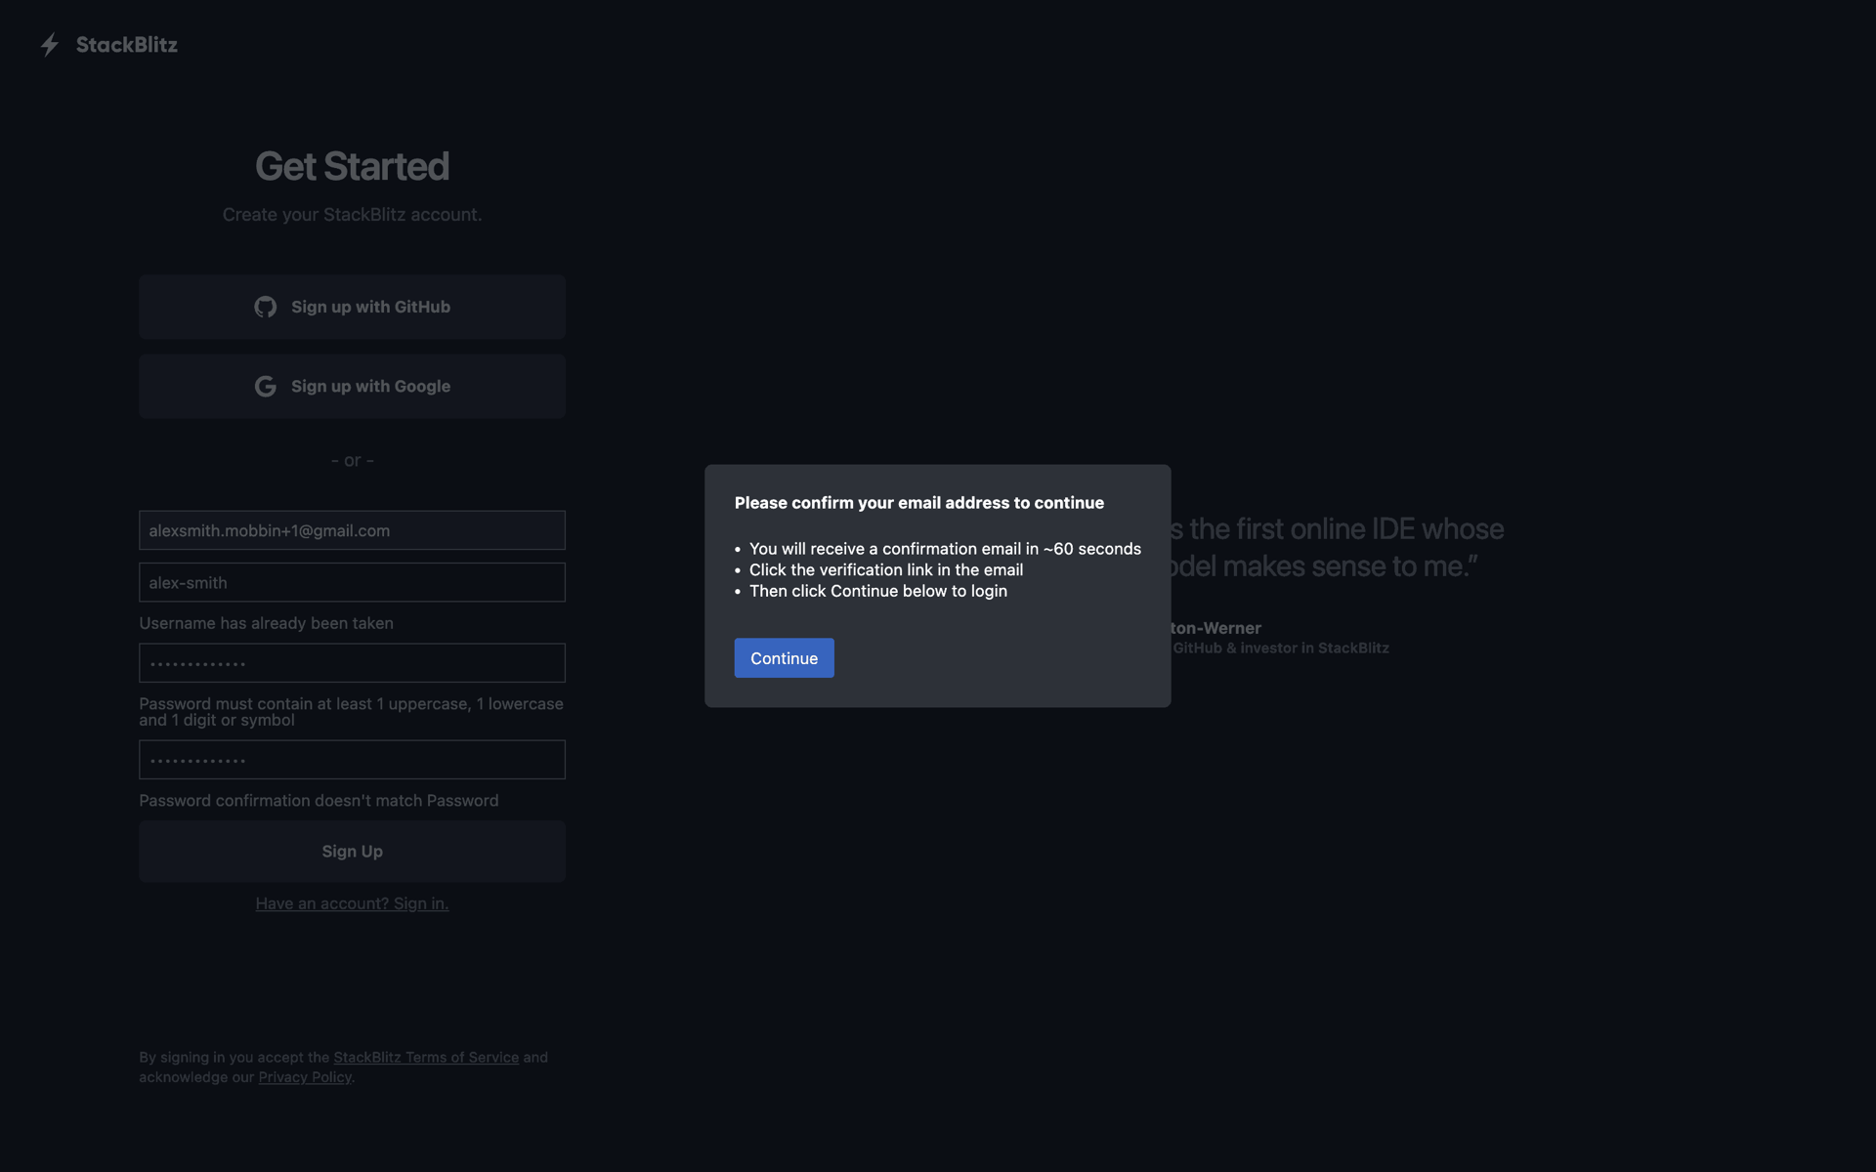The height and width of the screenshot is (1172, 1876).
Task: Focus the password confirmation field
Action: click(352, 760)
